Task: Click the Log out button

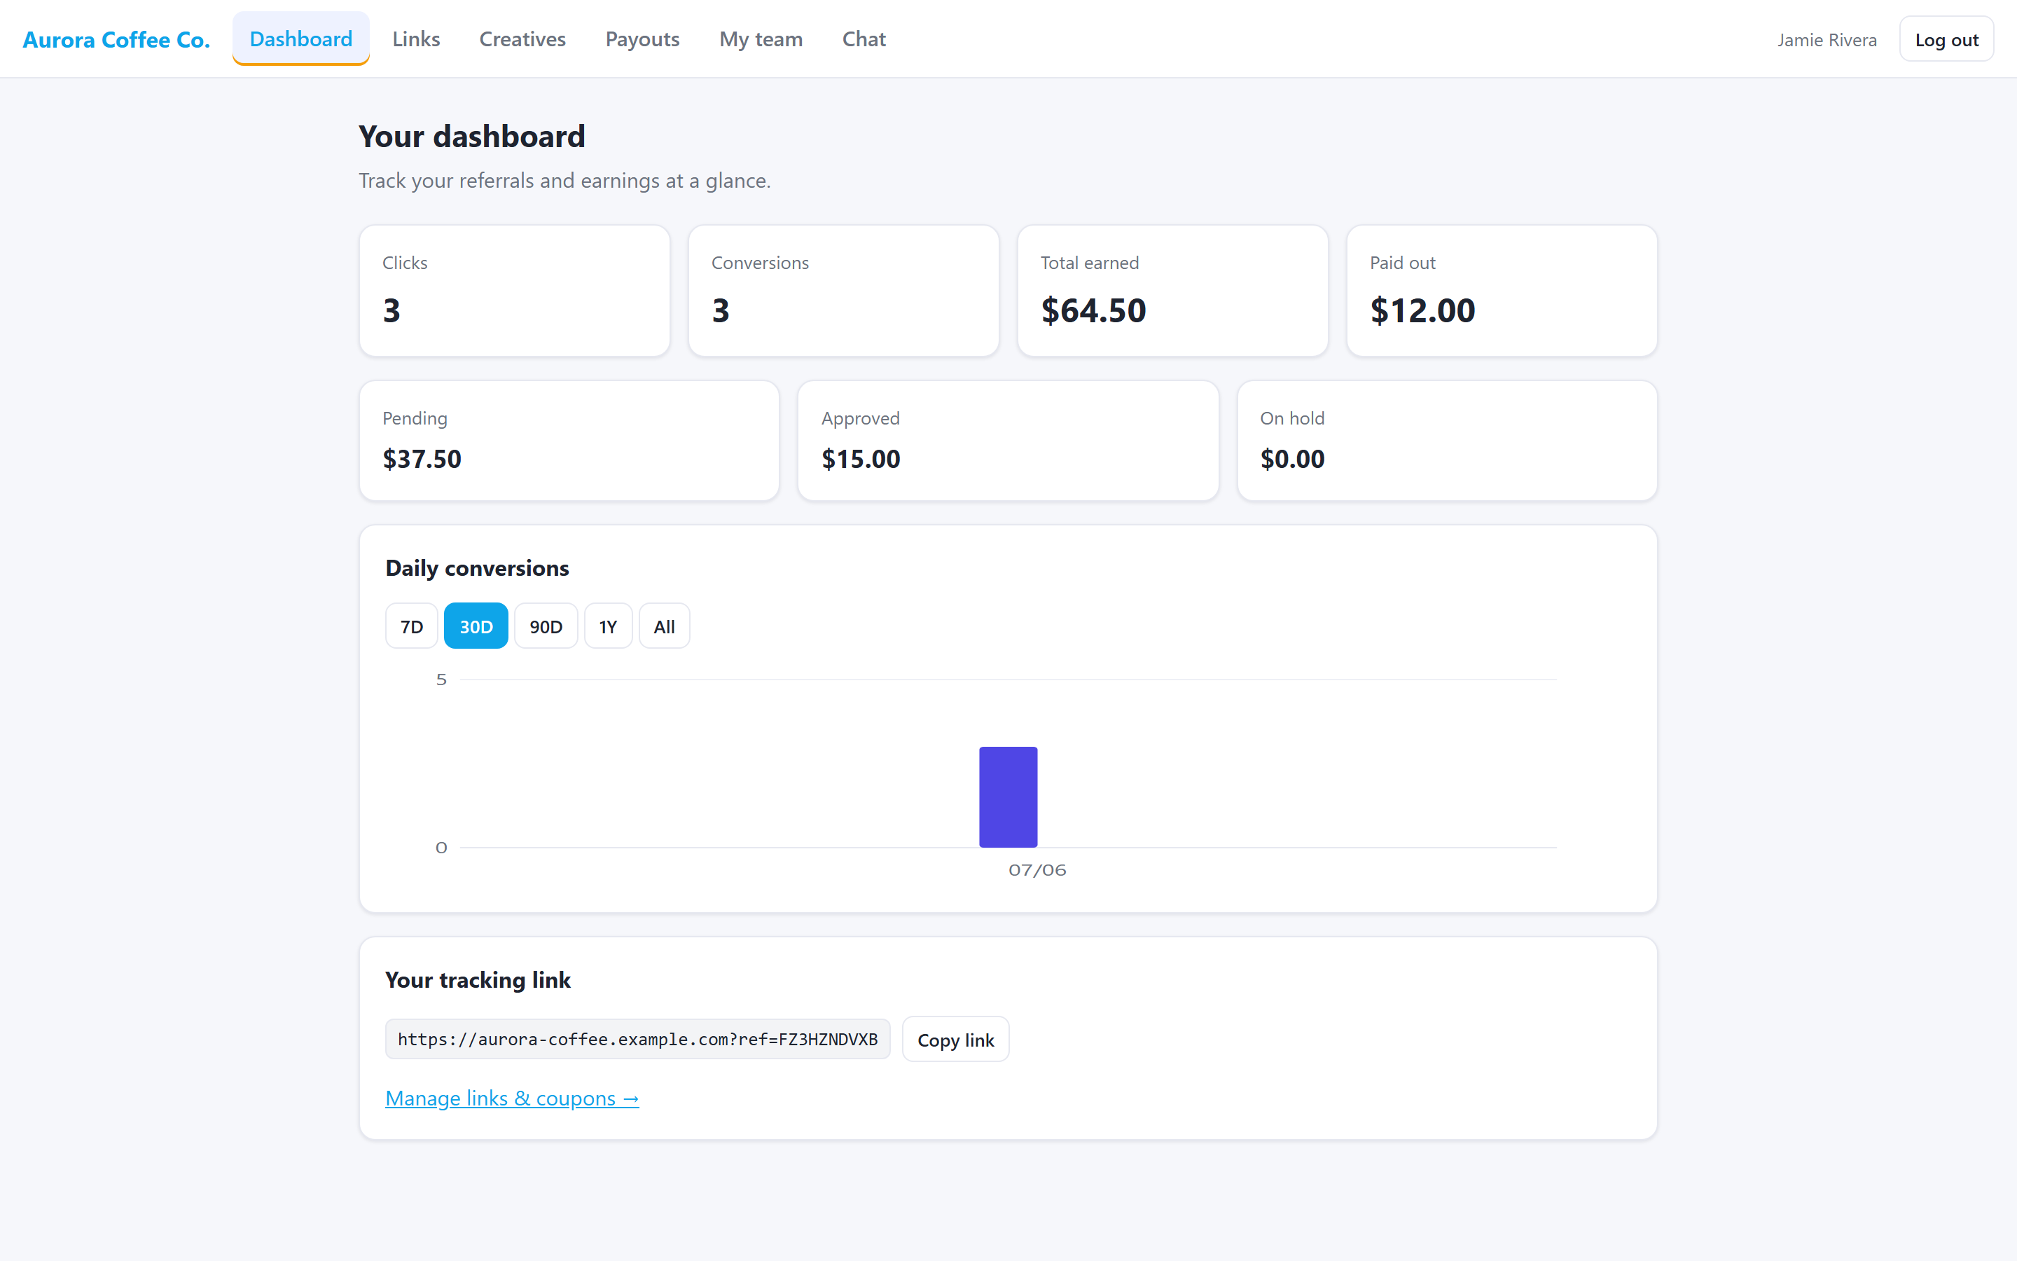Action: tap(1946, 39)
